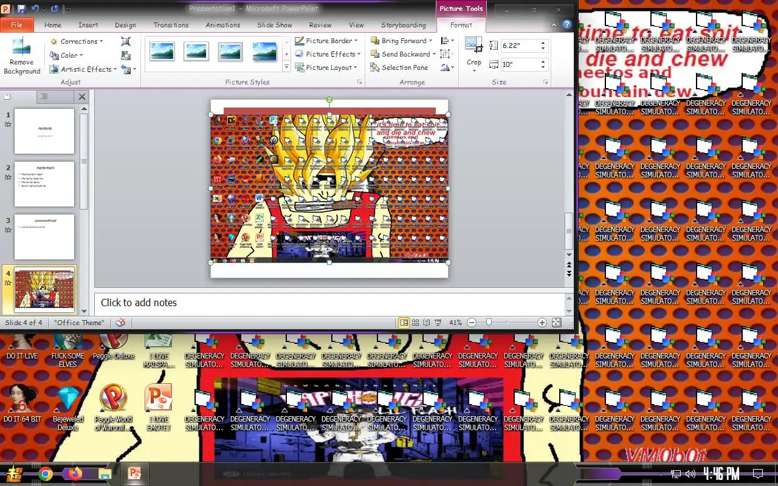Open the Rotate objects dropdown
Viewport: 778px width, 486px height.
pos(447,67)
